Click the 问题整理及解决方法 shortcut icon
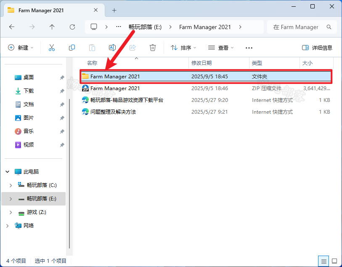 (85, 112)
